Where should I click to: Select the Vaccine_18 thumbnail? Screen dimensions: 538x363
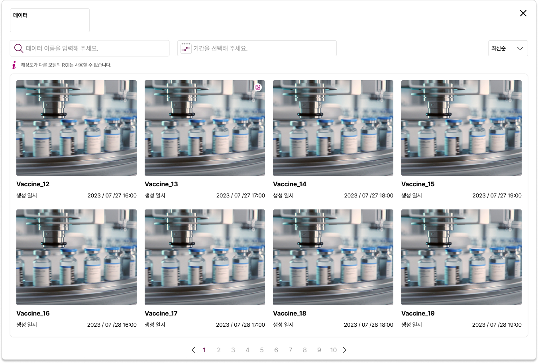333,257
